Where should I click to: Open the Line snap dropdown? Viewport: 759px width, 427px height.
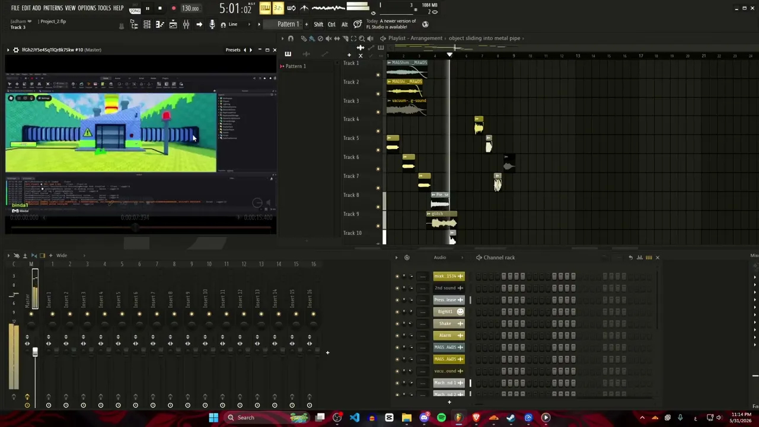pos(240,24)
